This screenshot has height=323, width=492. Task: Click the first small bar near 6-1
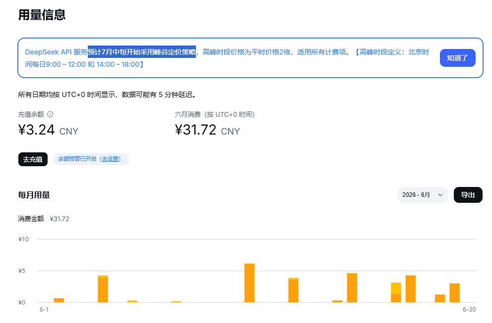click(x=59, y=300)
